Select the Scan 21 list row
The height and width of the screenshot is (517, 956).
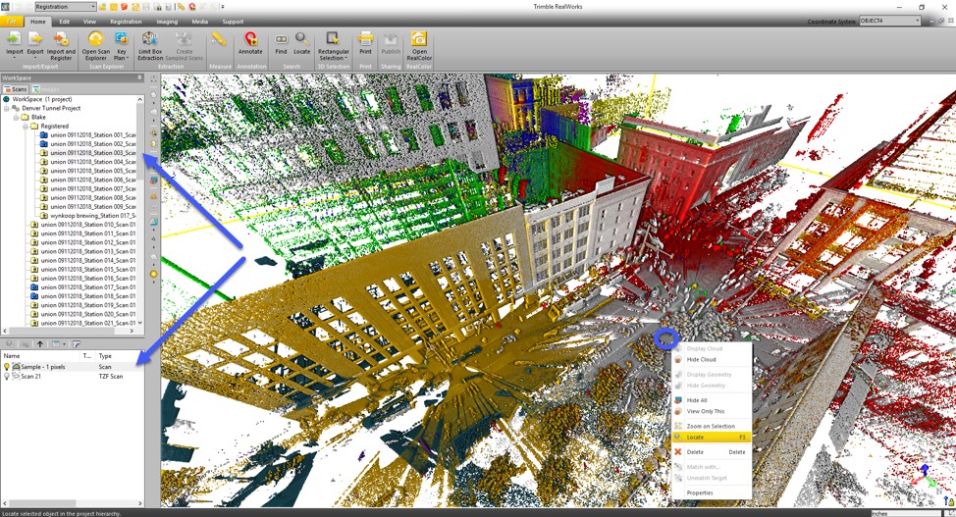(x=72, y=376)
